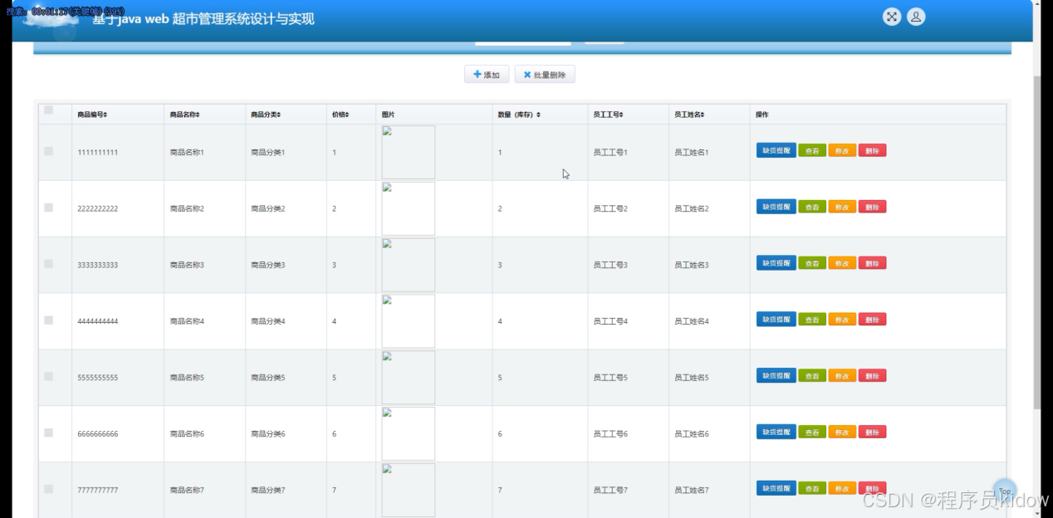
Task: Select product number text 1111111111
Action: [x=97, y=153]
